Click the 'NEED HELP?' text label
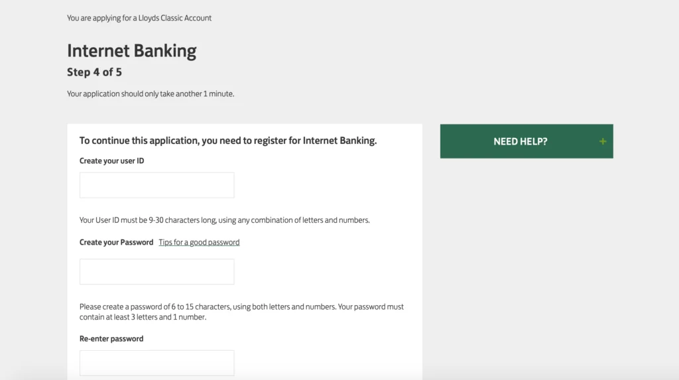This screenshot has height=380, width=679. [520, 142]
